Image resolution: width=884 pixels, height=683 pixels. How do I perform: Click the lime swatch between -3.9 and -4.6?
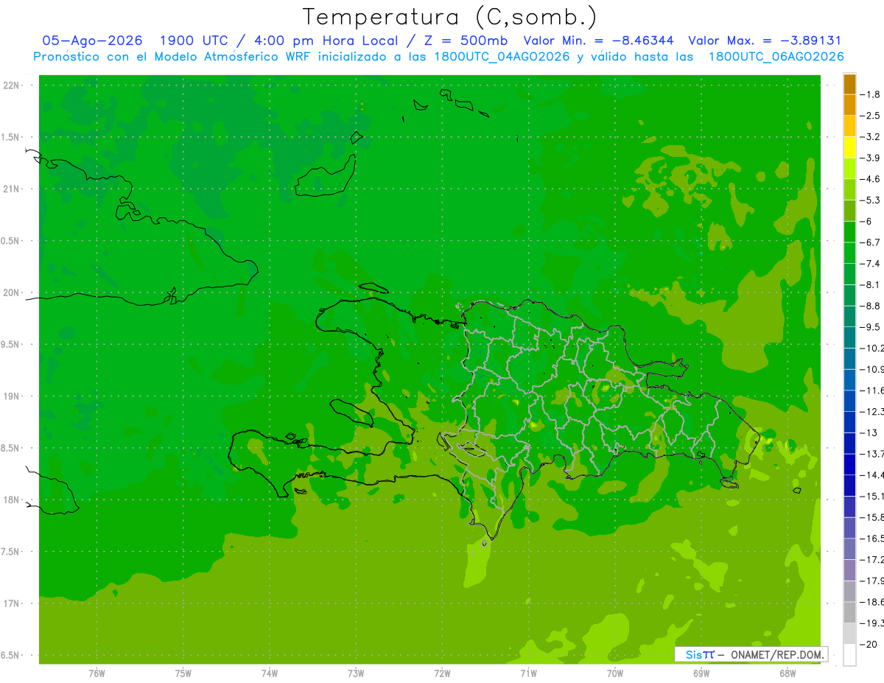(x=849, y=168)
